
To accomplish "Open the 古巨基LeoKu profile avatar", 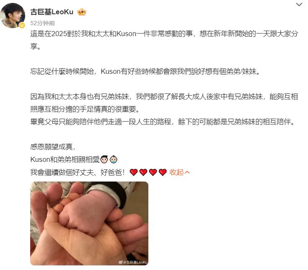I will [13, 16].
